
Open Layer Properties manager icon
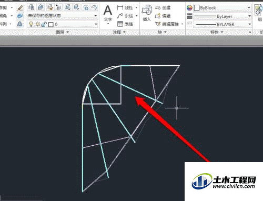pyautogui.click(x=31, y=7)
